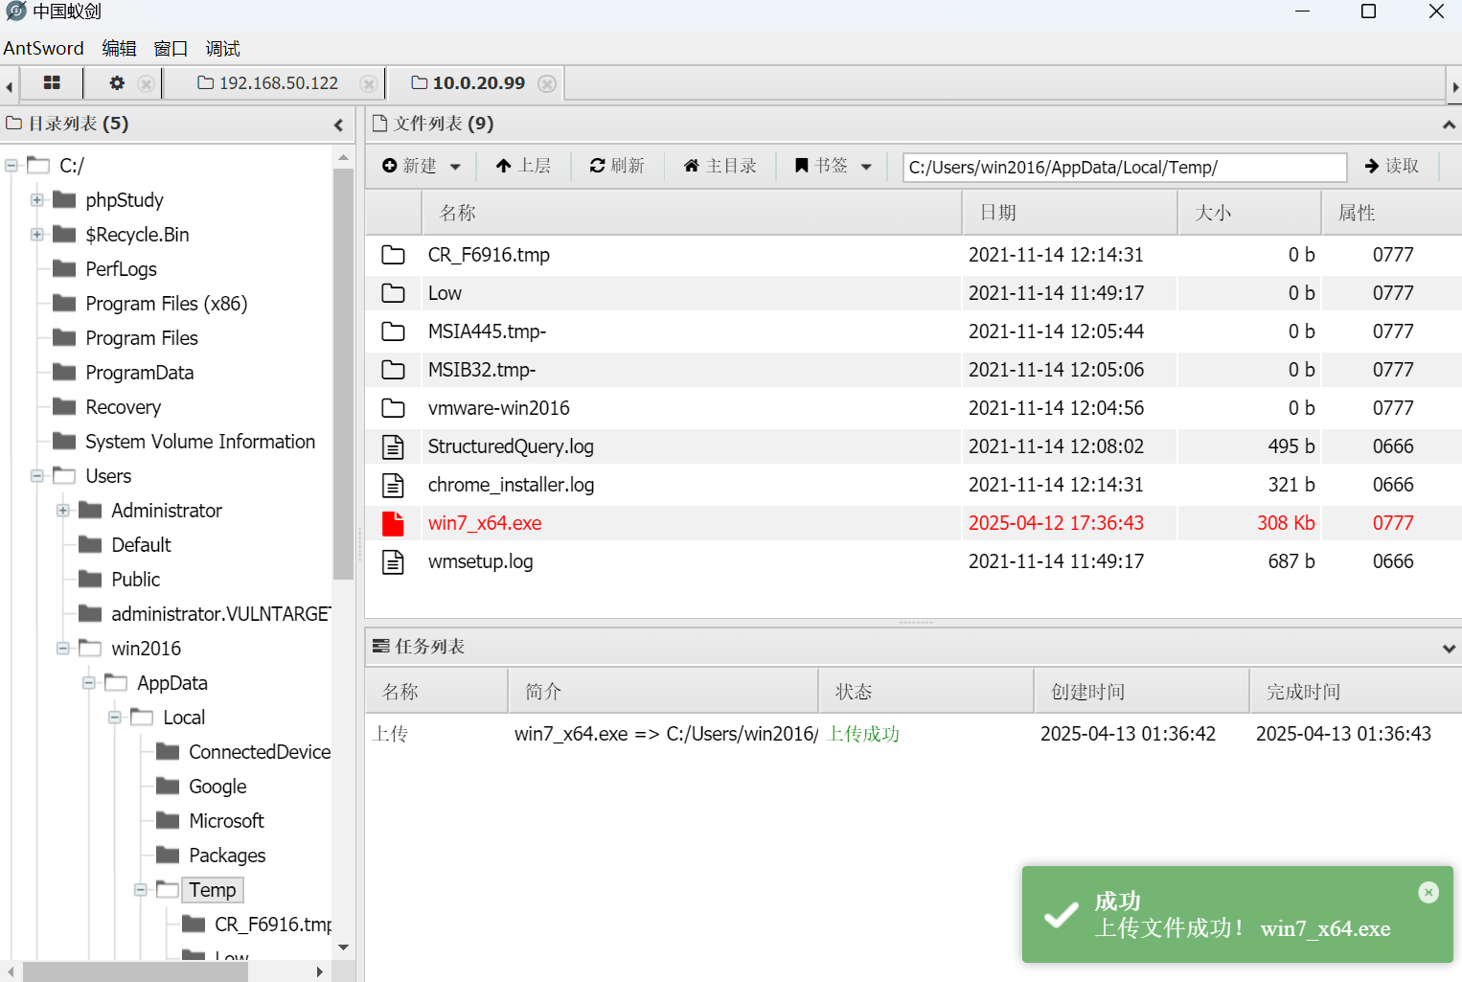
Task: Select the wmsetup.log file name
Action: point(481,561)
